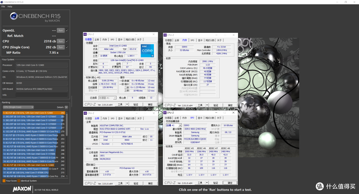Select SPD tab in memory CPU-Z window
Screen dimensions: 359x194
tap(192, 40)
